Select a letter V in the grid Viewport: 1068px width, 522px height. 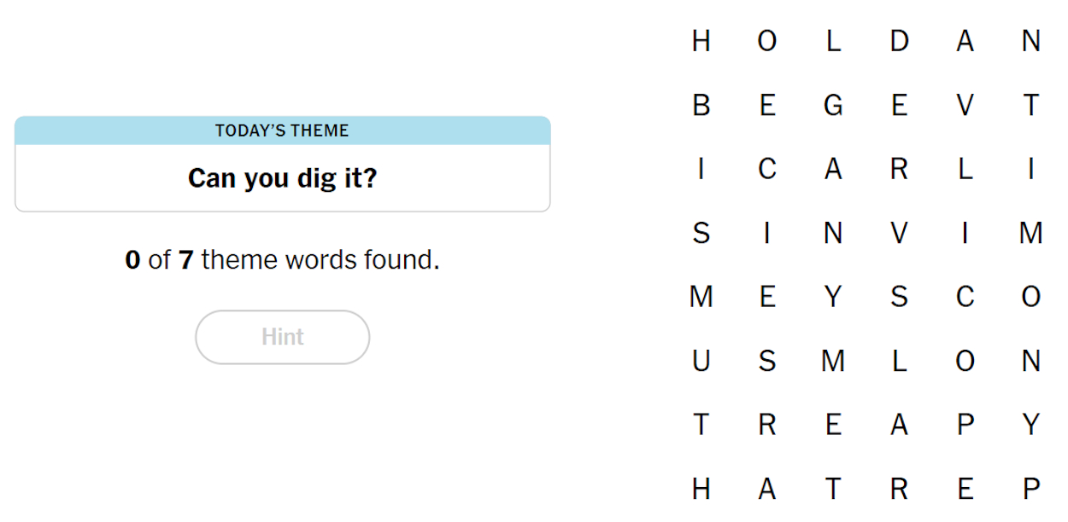[x=965, y=105]
